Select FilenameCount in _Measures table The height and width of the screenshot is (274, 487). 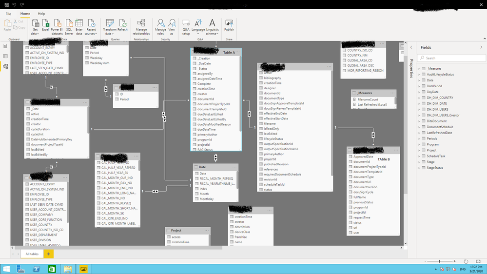point(368,100)
